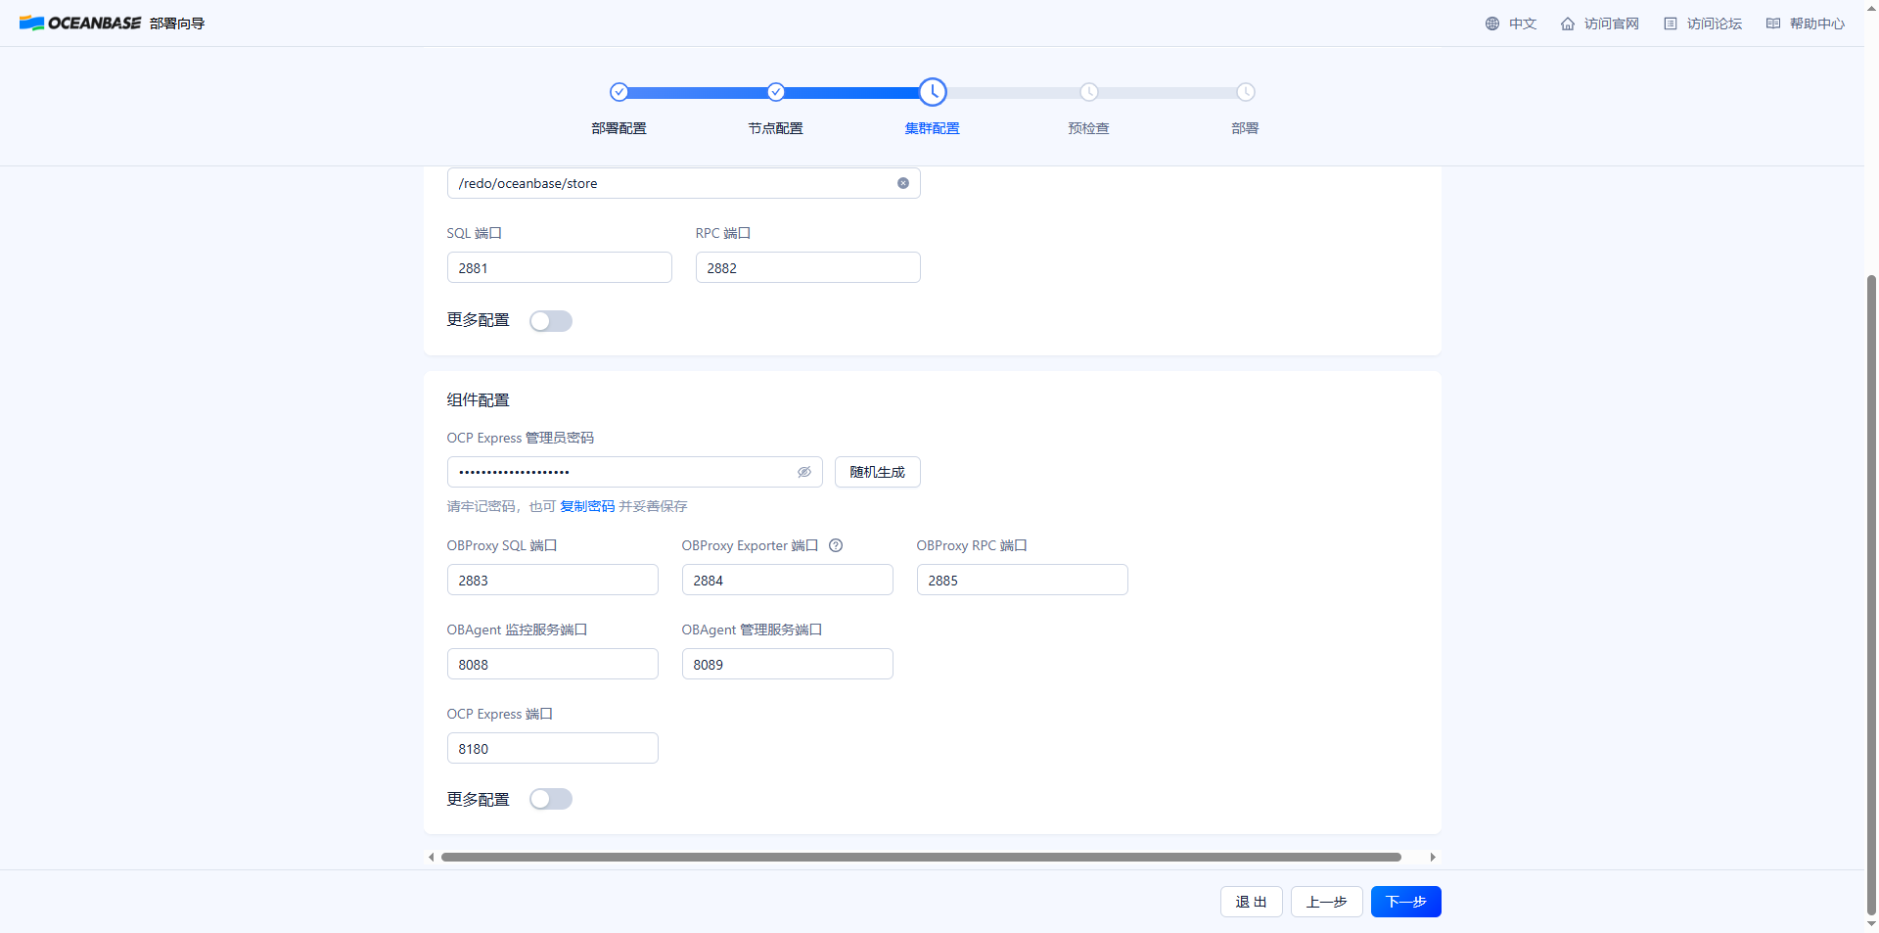Click 退出 button
This screenshot has width=1879, height=933.
pos(1252,902)
